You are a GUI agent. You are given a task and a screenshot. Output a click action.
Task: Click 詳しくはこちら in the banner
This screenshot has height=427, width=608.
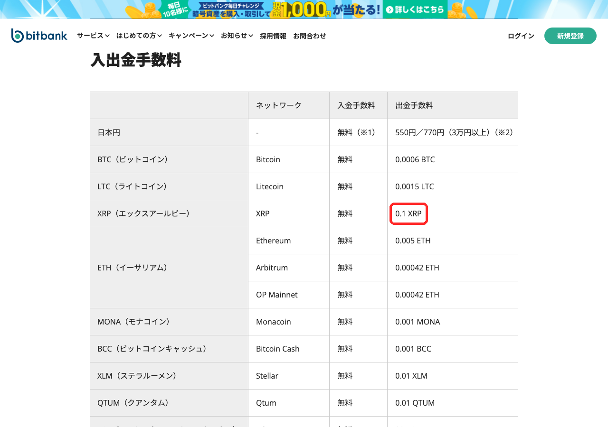click(415, 9)
